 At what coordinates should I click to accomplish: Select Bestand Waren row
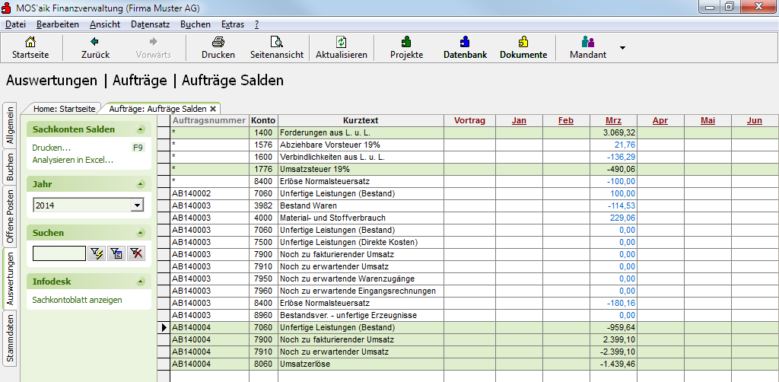pyautogui.click(x=468, y=205)
